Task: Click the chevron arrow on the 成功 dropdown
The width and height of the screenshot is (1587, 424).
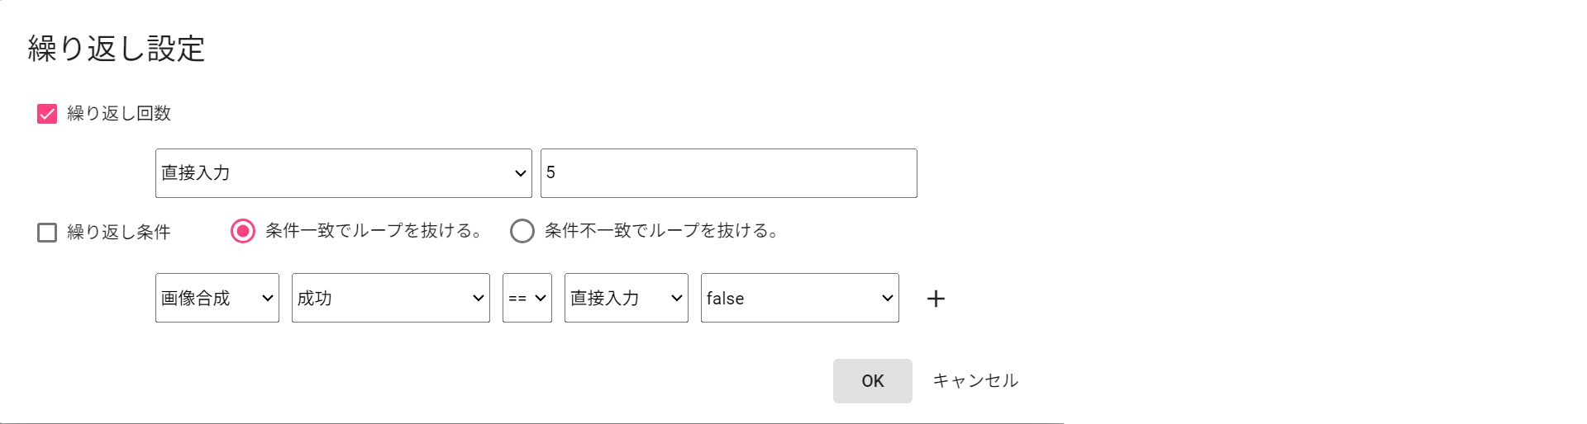Action: [478, 299]
